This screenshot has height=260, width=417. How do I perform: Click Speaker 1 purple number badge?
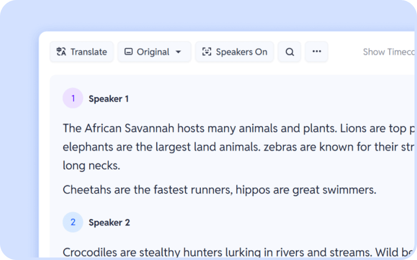coord(73,98)
